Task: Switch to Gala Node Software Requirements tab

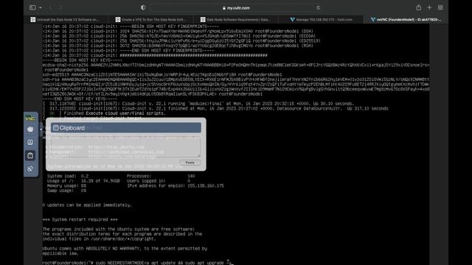Action: 236,20
